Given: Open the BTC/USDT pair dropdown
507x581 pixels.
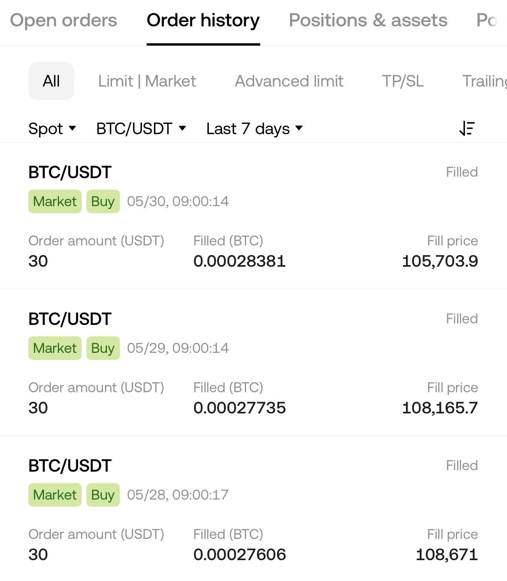Looking at the screenshot, I should coord(141,129).
